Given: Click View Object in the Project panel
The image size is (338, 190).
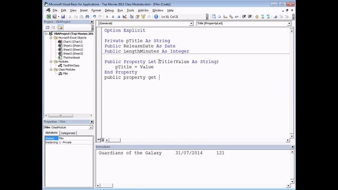Looking at the screenshot, I should (x=53, y=27).
